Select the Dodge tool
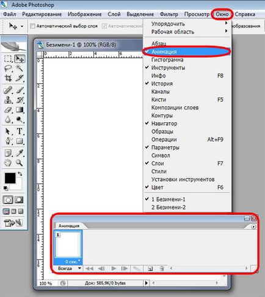The height and width of the screenshot is (297, 265). (x=20, y=119)
